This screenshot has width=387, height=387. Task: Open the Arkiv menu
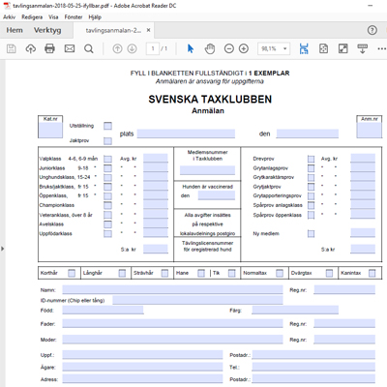coord(9,17)
